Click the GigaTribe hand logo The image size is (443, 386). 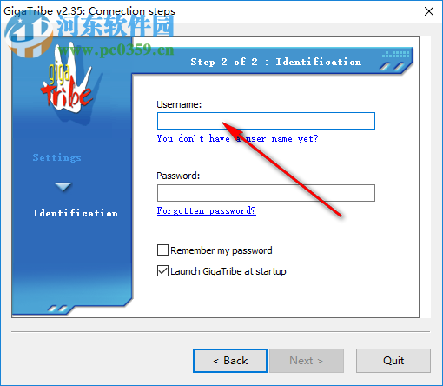[69, 79]
